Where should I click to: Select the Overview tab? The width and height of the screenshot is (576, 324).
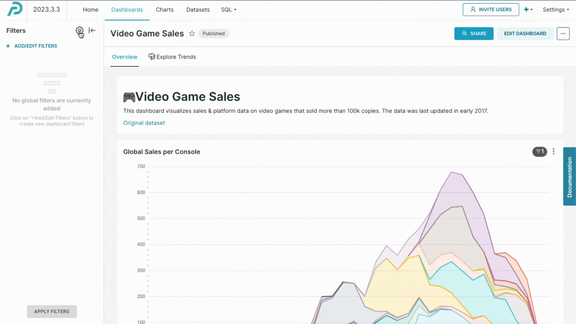tap(124, 57)
